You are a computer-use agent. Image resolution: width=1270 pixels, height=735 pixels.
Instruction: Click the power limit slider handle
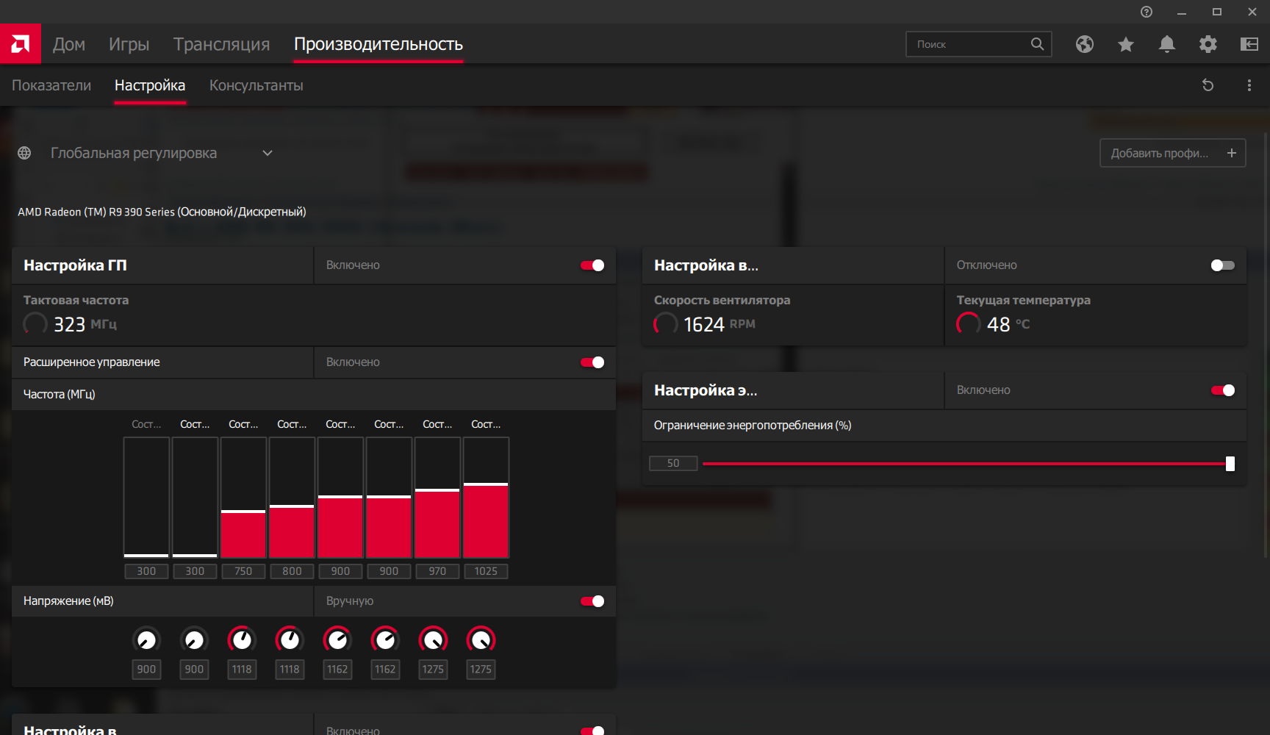point(1230,464)
